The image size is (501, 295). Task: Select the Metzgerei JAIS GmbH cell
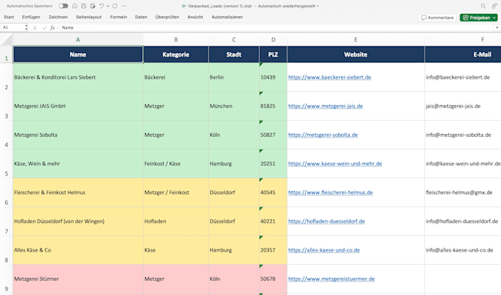click(x=78, y=106)
